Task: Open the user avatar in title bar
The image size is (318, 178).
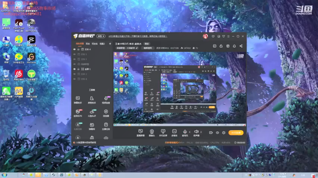Action: click(x=205, y=36)
